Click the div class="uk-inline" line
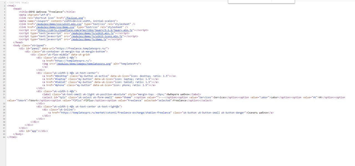 click(x=59, y=109)
